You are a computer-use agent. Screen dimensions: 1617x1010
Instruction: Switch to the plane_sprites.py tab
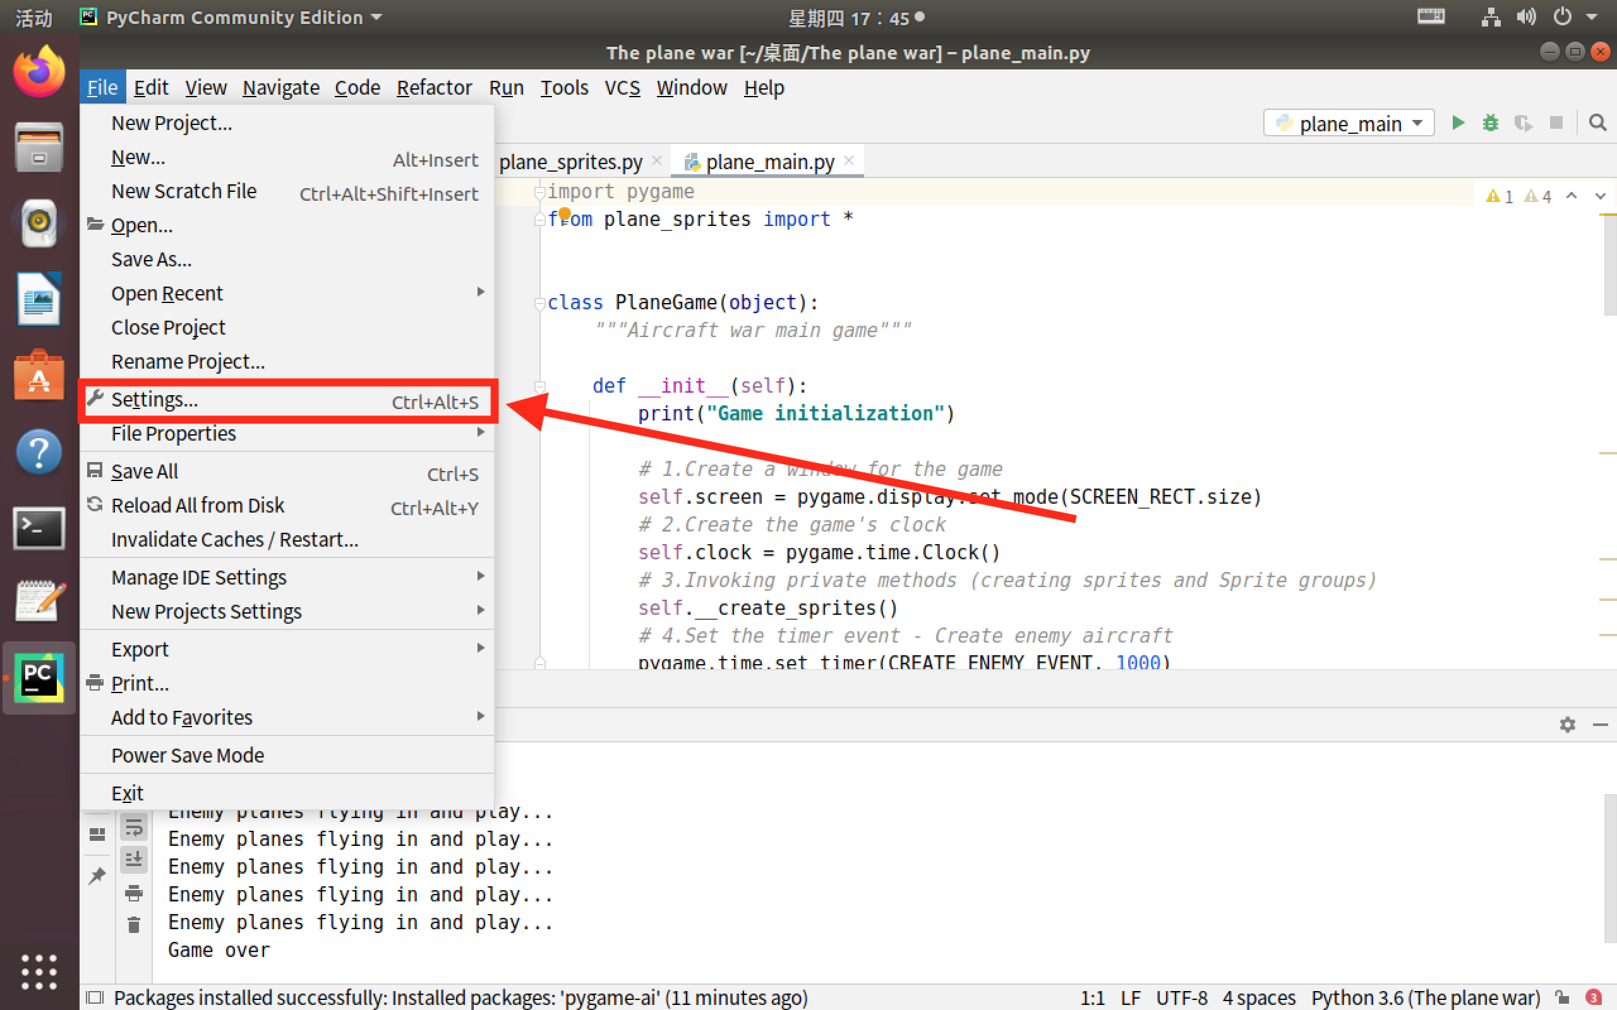point(570,162)
